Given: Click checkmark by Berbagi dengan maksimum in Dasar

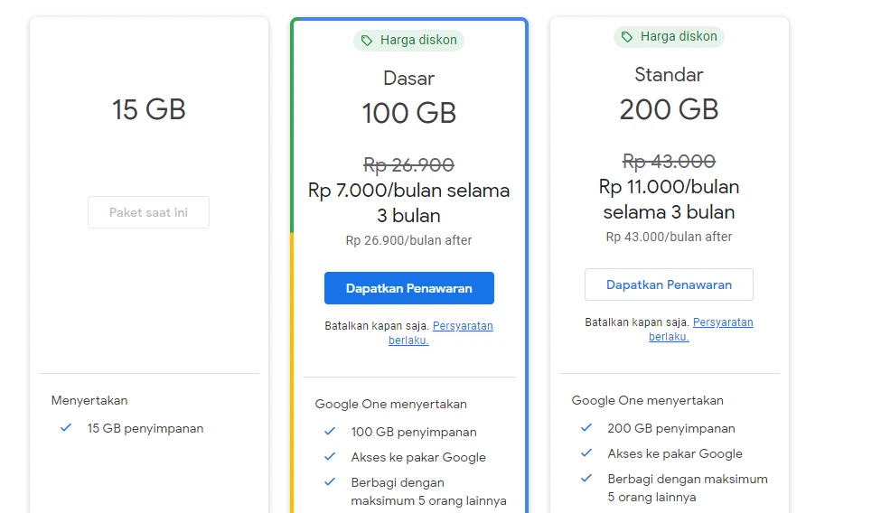Looking at the screenshot, I should coord(330,482).
